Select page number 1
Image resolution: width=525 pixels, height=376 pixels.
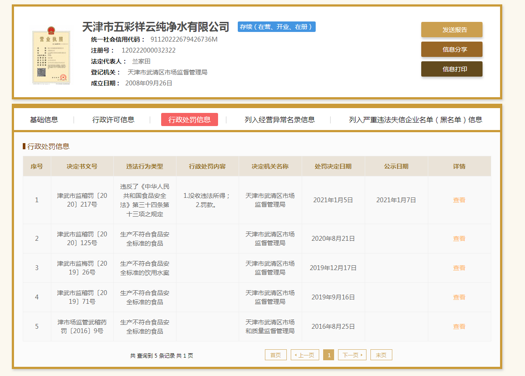click(329, 355)
